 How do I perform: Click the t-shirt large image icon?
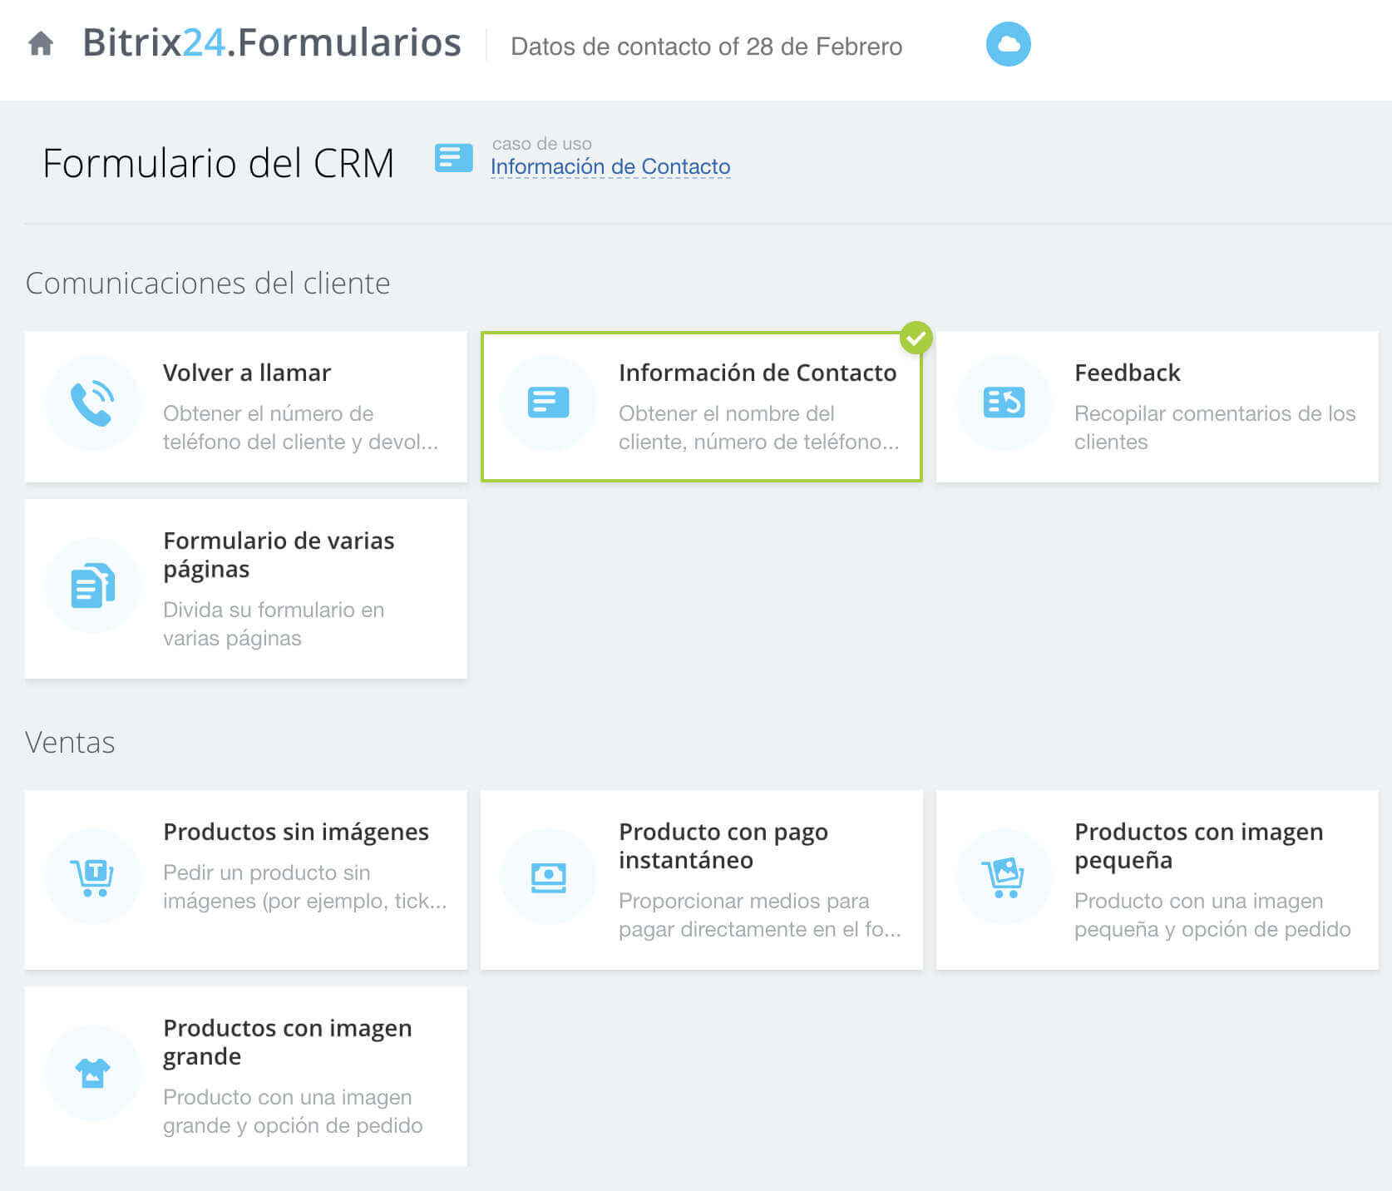[x=92, y=1073]
